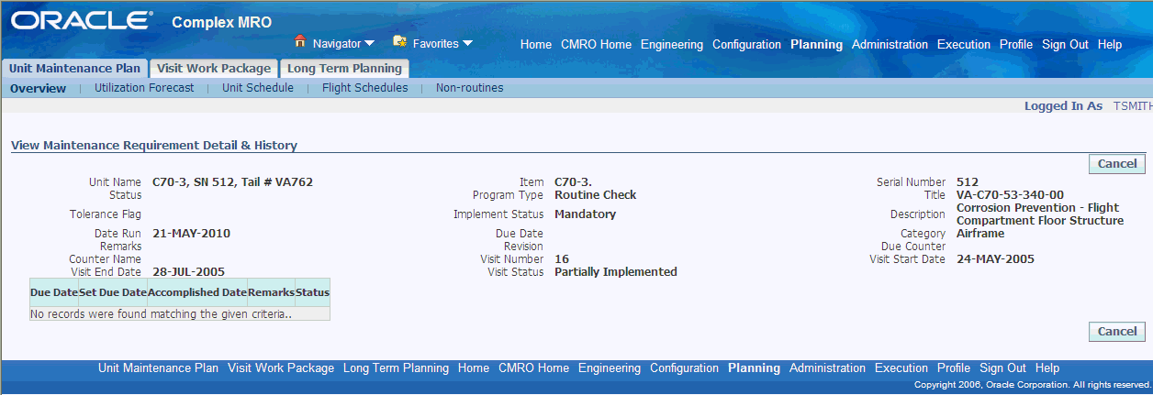The height and width of the screenshot is (395, 1153).
Task: Click Help link in footer
Action: click(x=1047, y=368)
